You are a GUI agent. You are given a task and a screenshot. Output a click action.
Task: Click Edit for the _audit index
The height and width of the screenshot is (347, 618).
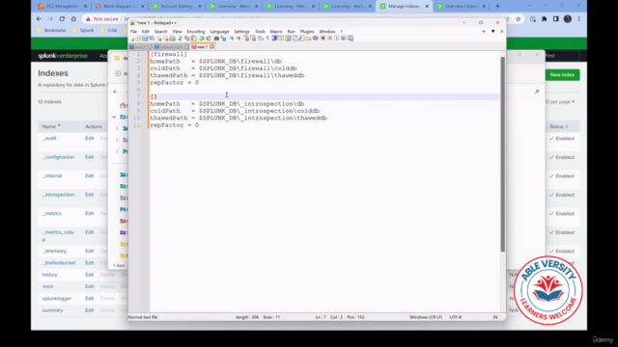tap(90, 139)
